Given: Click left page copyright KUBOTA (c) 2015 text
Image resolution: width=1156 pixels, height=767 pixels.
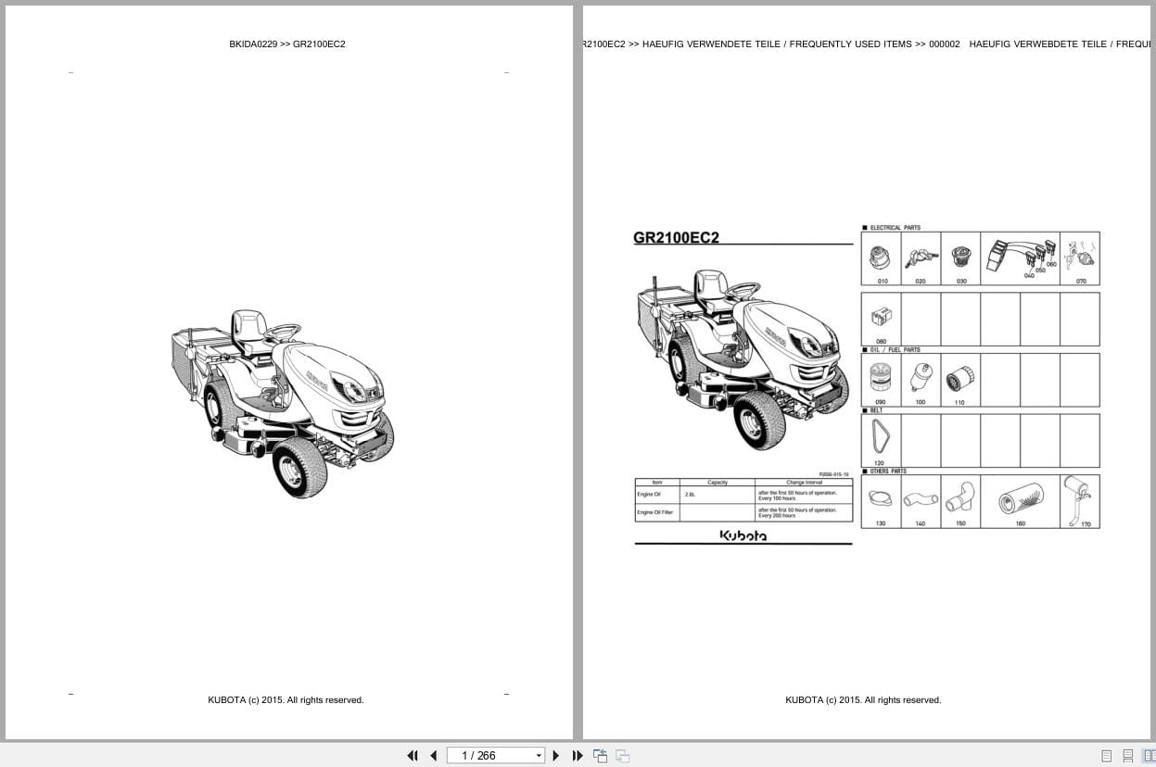Looking at the screenshot, I should [286, 700].
